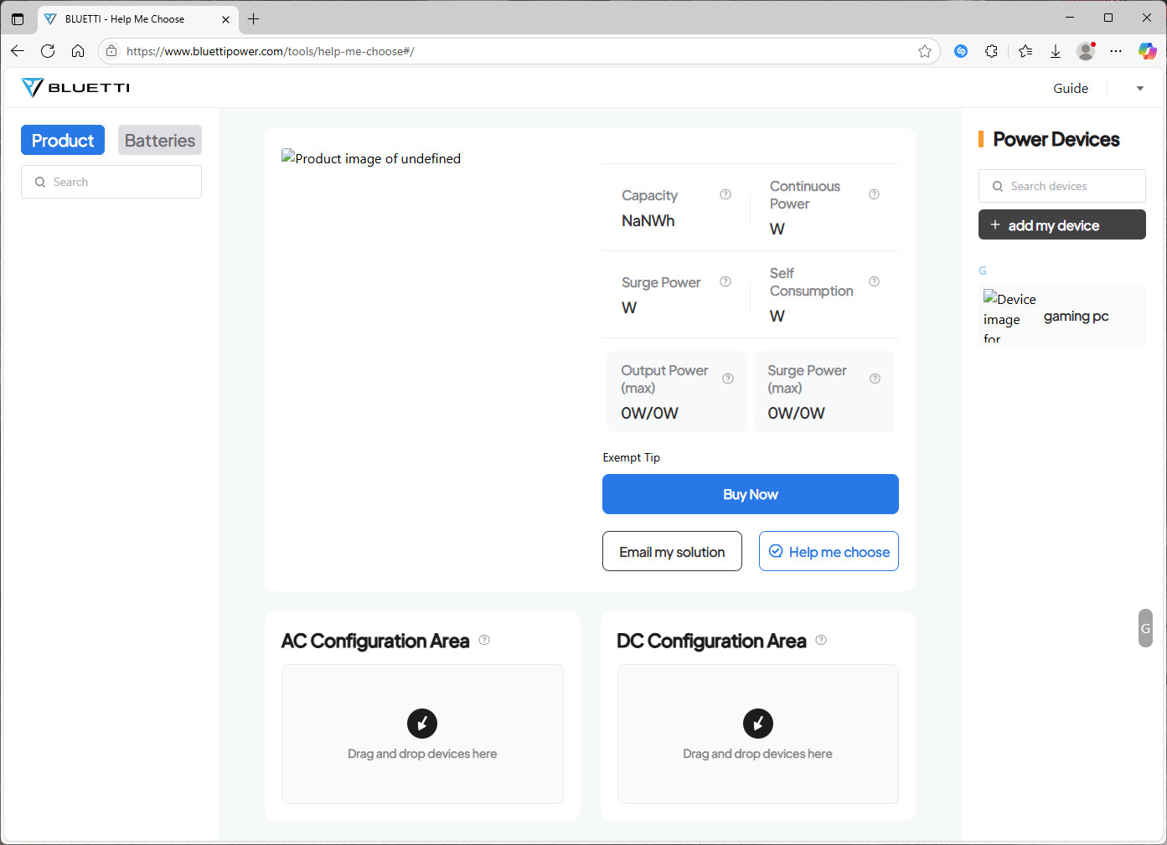Click the AC Configuration Area help icon
The width and height of the screenshot is (1167, 845).
coord(484,640)
